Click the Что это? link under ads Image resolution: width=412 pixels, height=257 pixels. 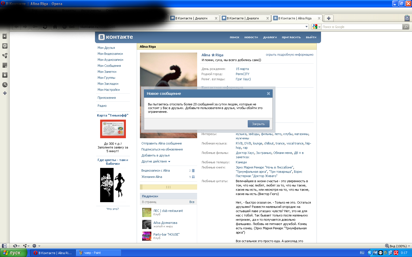(x=112, y=209)
